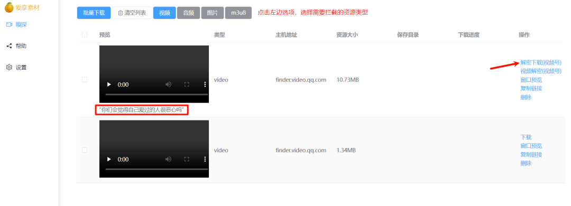Click the progress bar of the 1.34MB video
571x206 pixels.
tap(156, 169)
